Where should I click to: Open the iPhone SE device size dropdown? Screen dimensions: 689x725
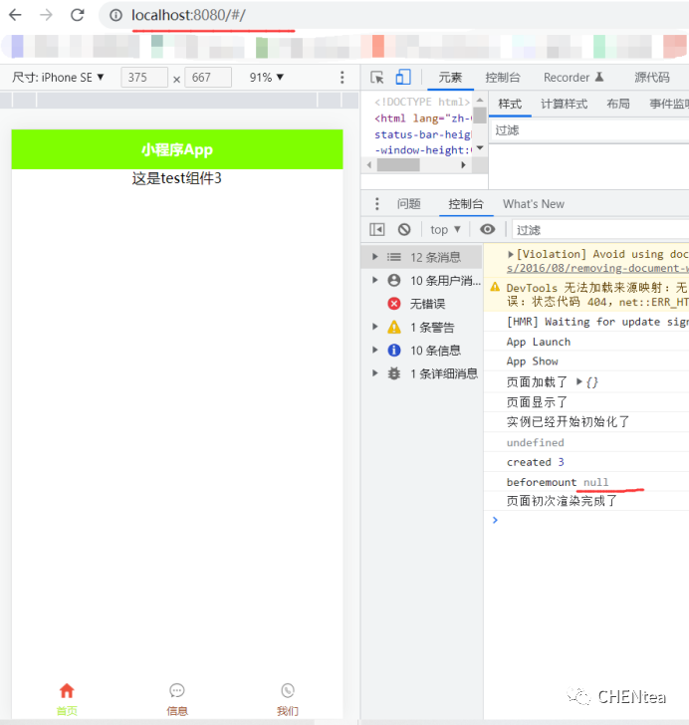click(59, 78)
